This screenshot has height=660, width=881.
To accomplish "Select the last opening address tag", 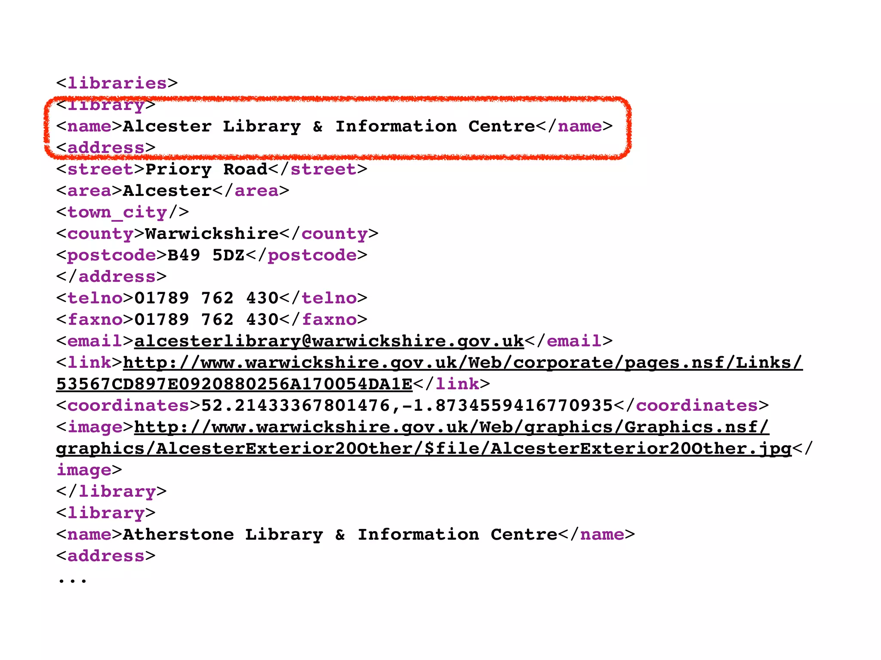I will click(x=106, y=556).
